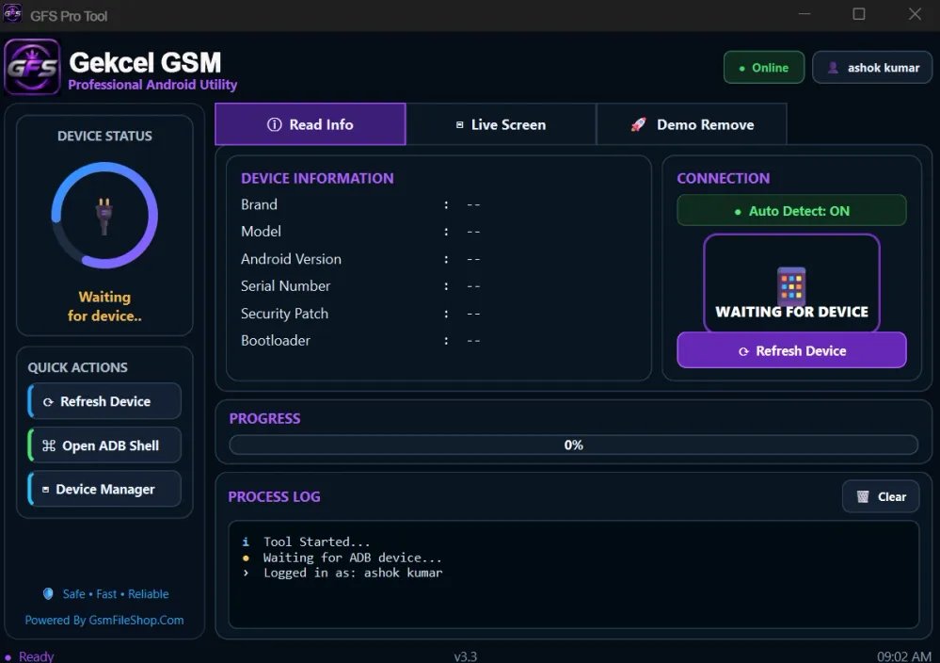
Task: Click the blue info icon in process log
Action: coord(246,542)
